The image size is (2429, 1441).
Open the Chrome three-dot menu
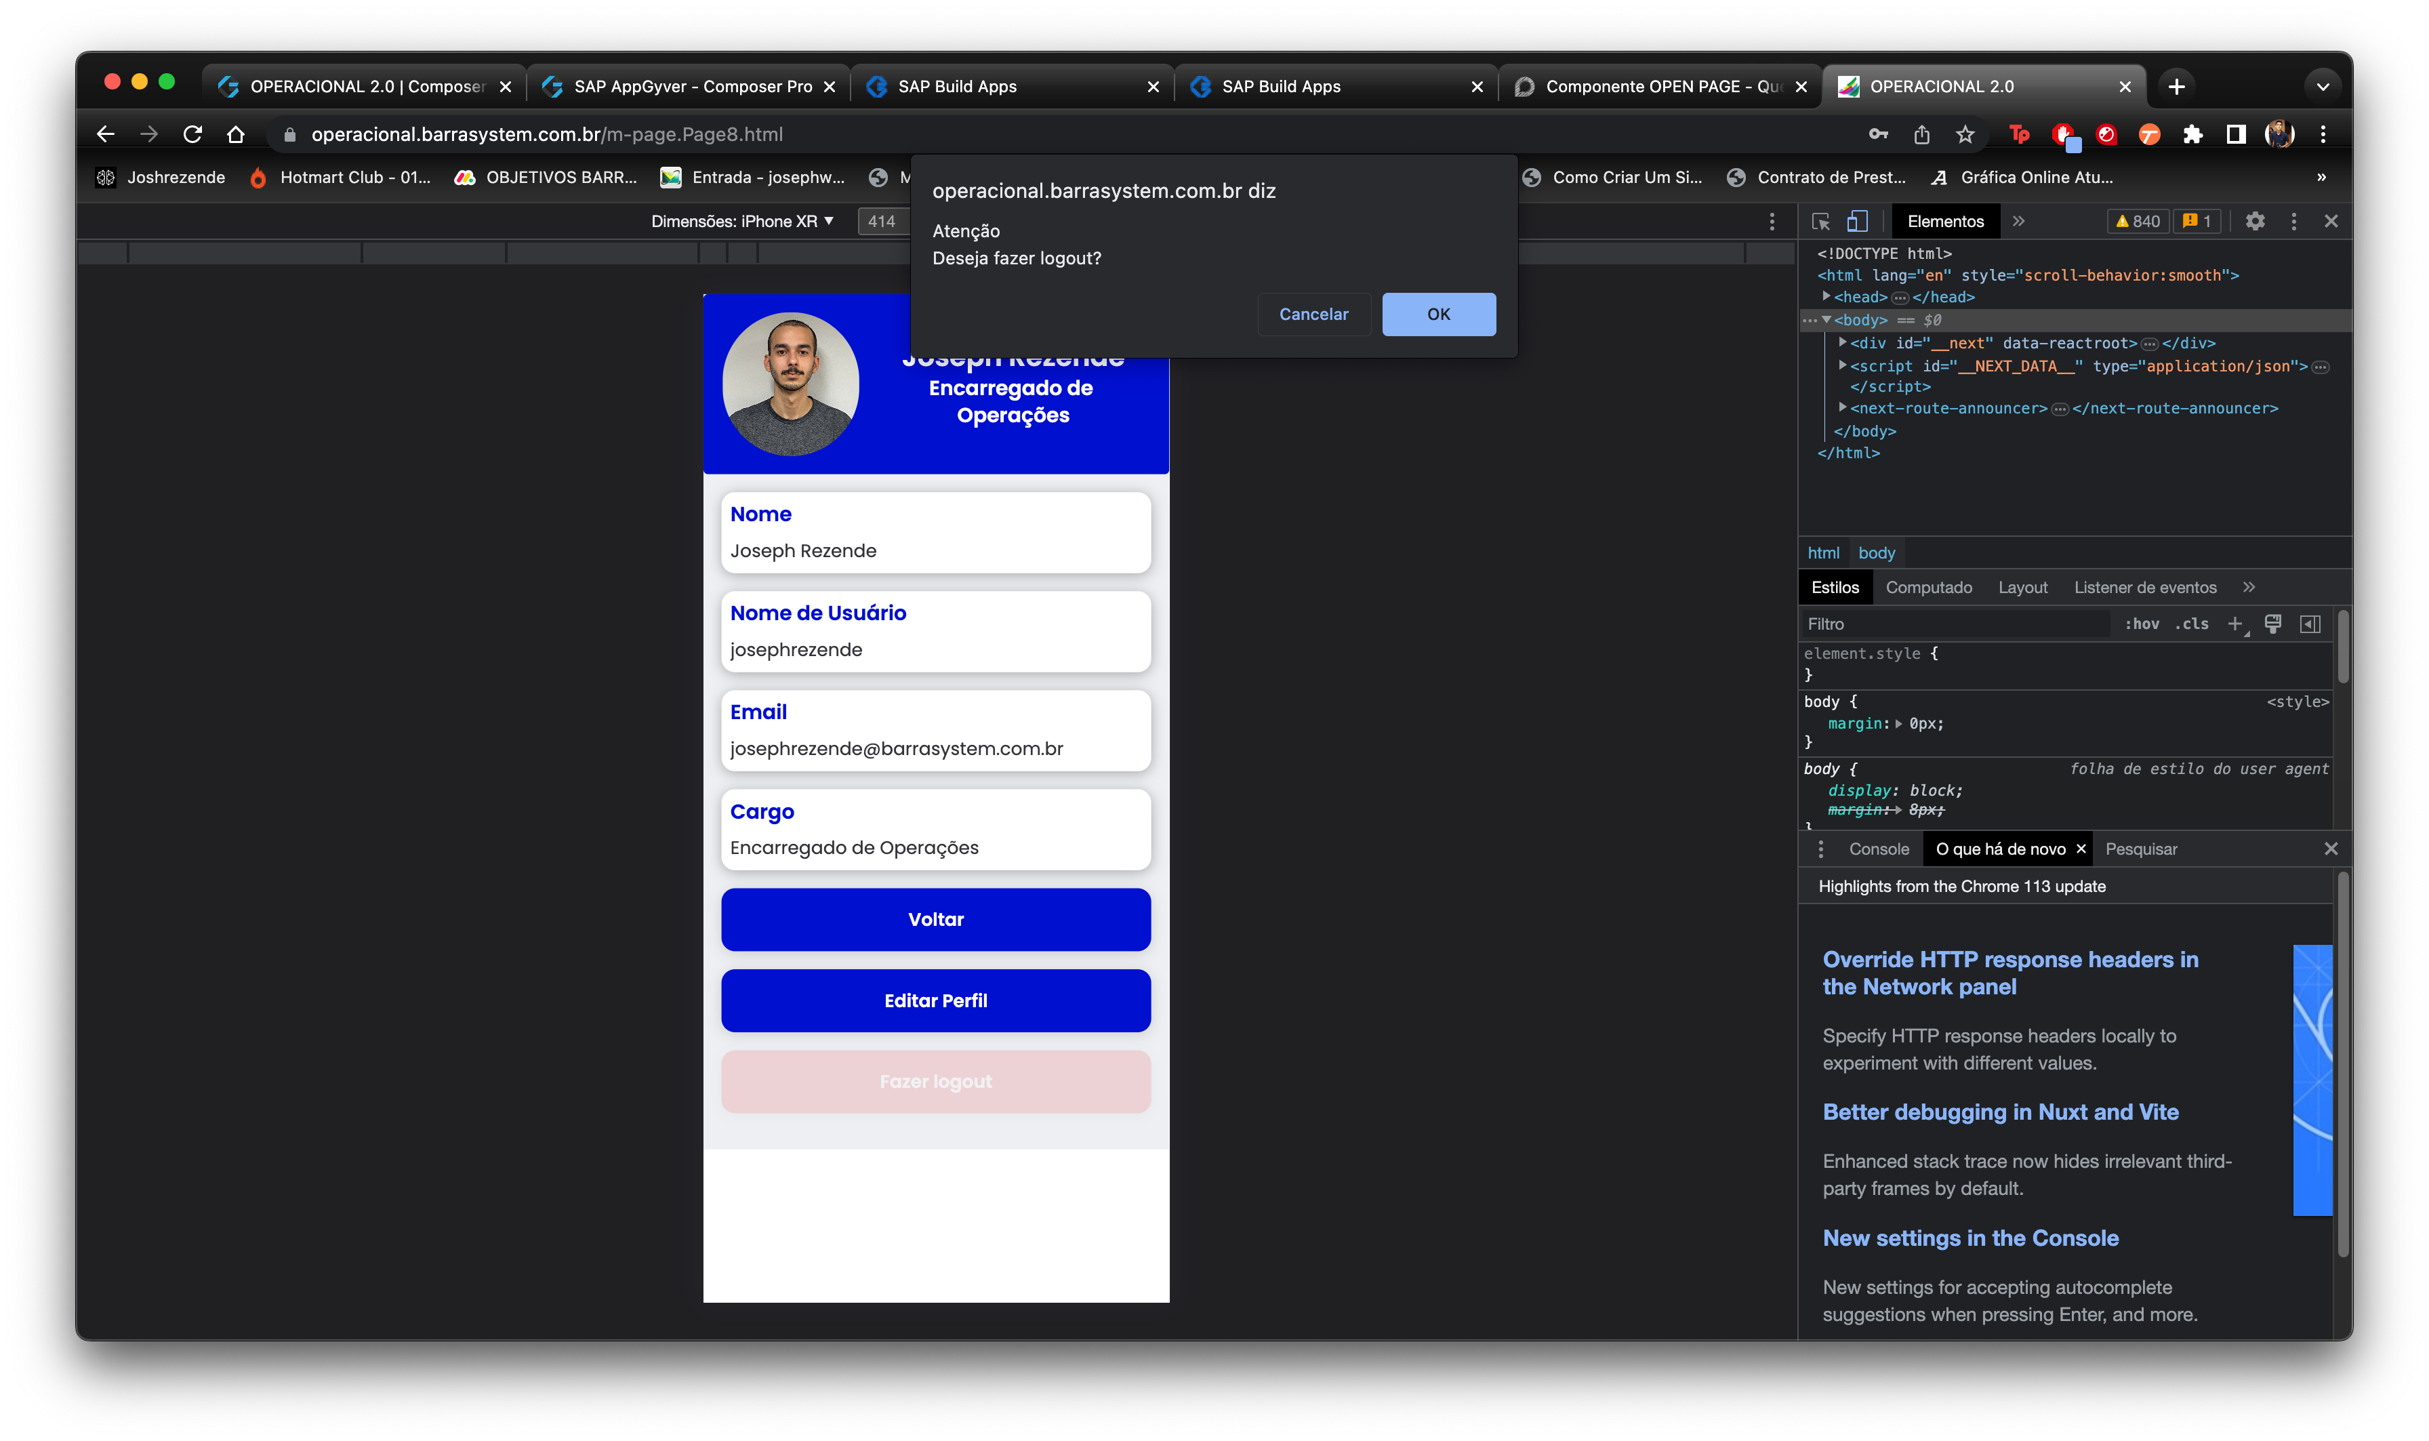tap(2322, 134)
